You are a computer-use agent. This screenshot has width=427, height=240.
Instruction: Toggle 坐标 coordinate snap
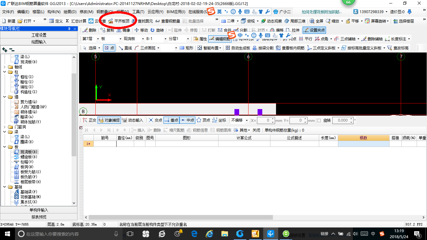coord(219,120)
